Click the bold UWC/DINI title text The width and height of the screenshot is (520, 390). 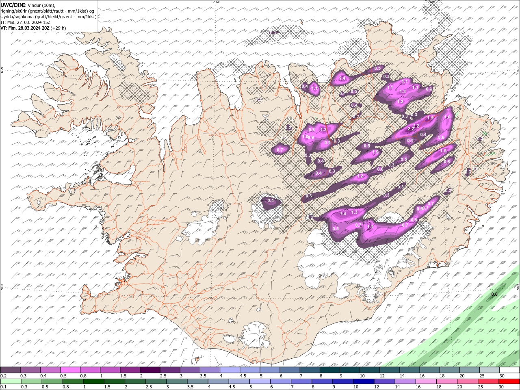point(13,5)
